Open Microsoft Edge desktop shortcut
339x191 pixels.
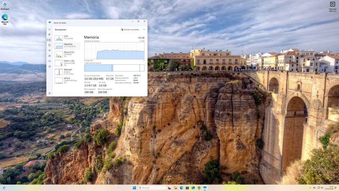(x=5, y=19)
